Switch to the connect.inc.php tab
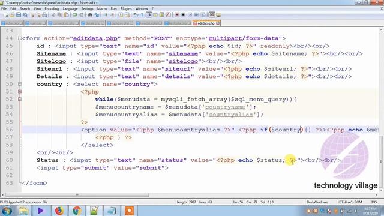Screen dimensions: 384x216 pos(64,23)
